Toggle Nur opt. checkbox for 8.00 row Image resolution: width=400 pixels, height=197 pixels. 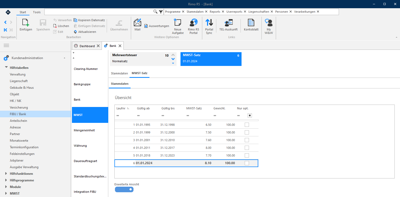(x=247, y=148)
